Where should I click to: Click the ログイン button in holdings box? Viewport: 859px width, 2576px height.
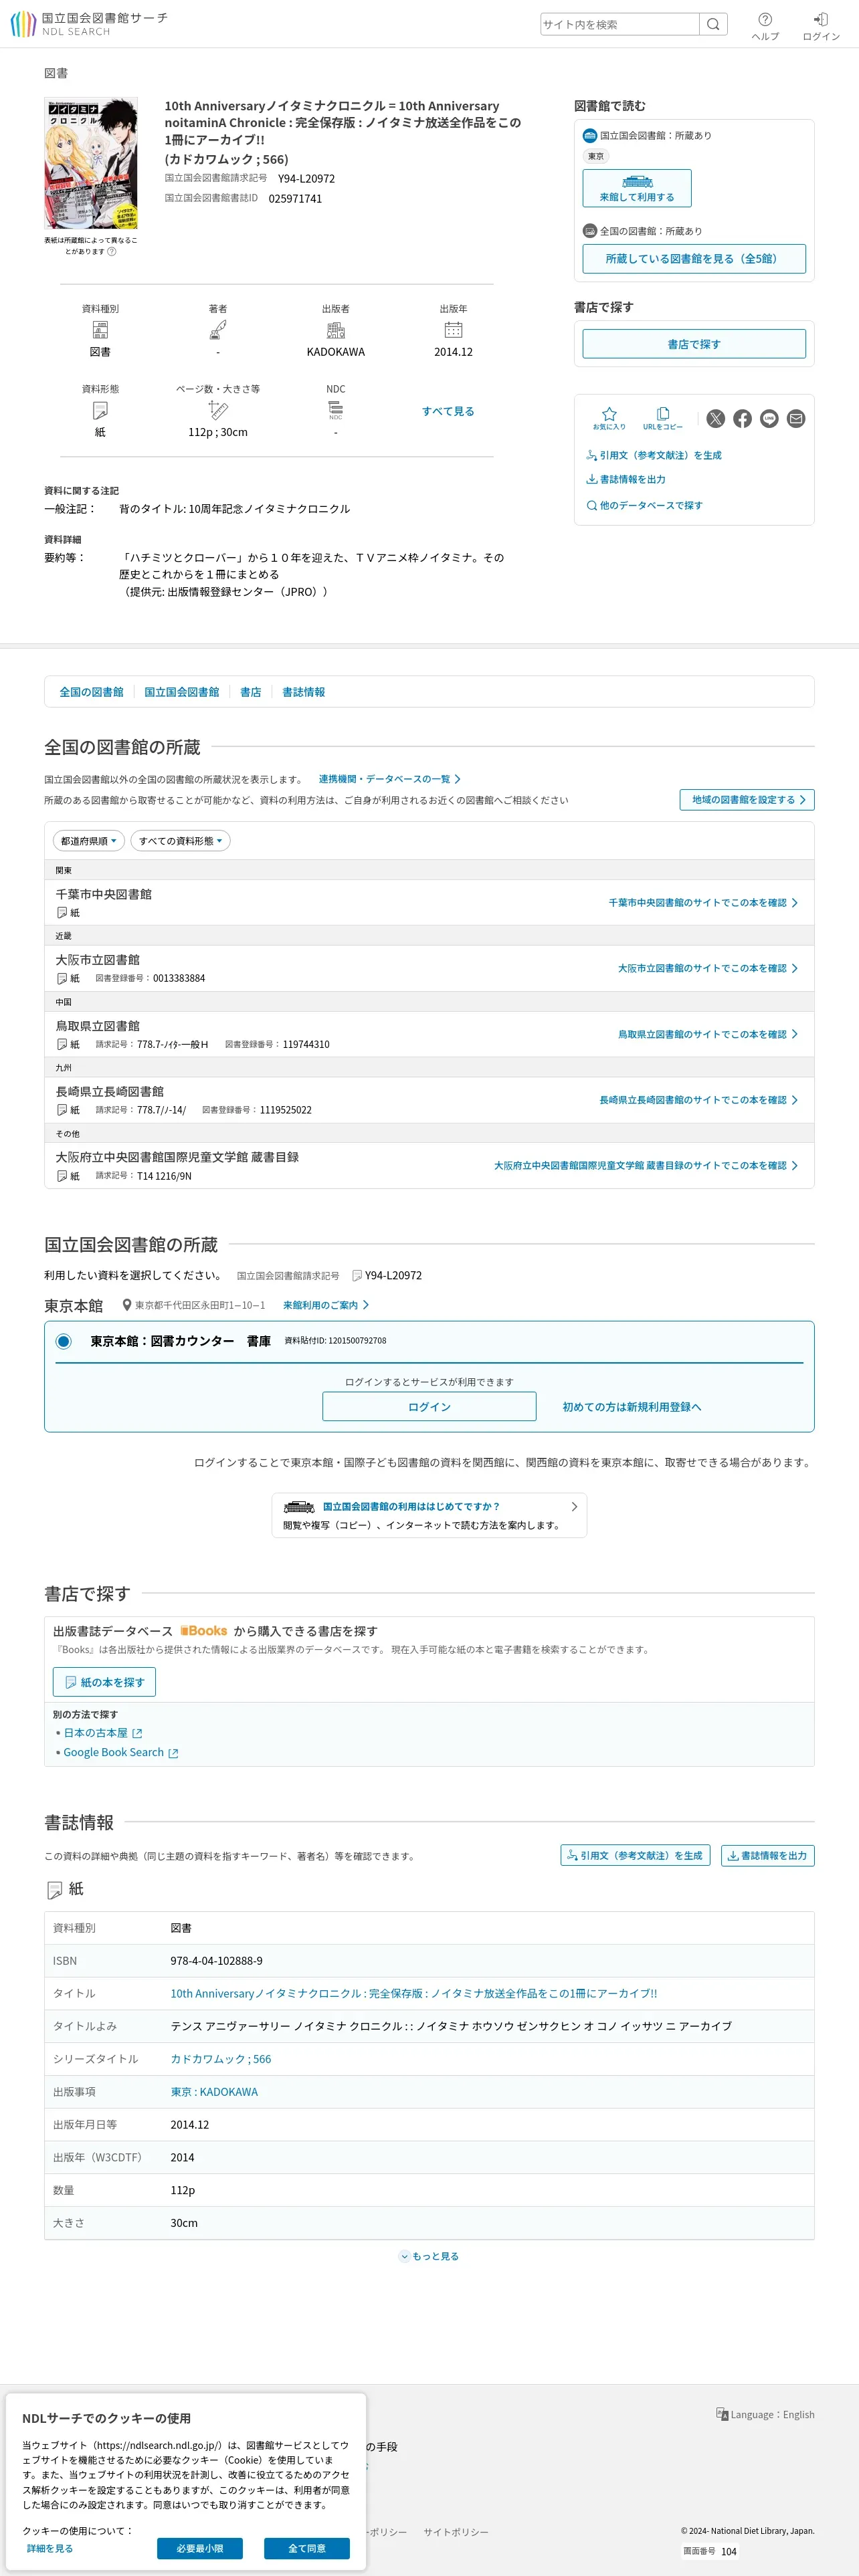429,1407
